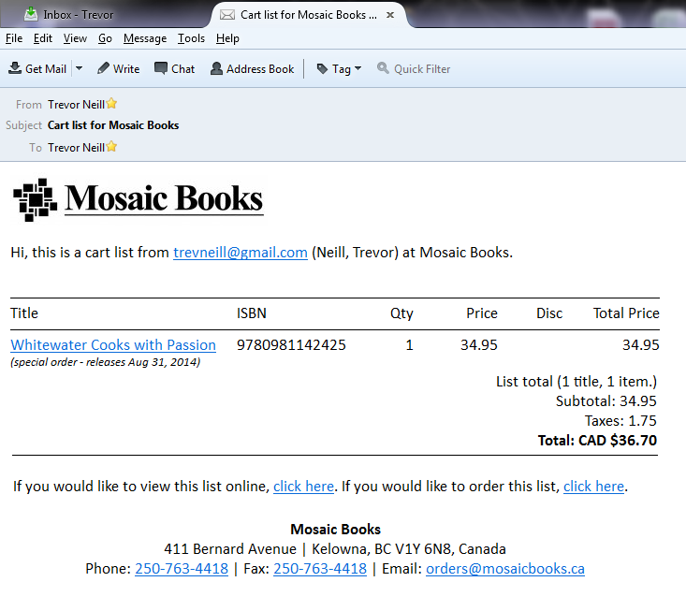Open Whitewater Cooks with Passion link

point(113,344)
